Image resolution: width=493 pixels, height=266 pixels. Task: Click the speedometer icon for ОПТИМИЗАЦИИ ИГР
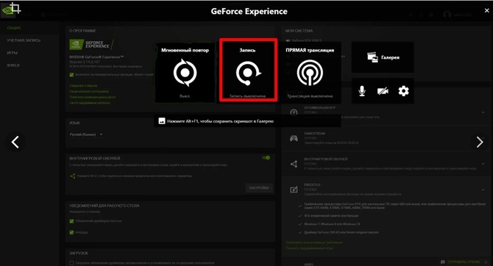click(x=294, y=112)
